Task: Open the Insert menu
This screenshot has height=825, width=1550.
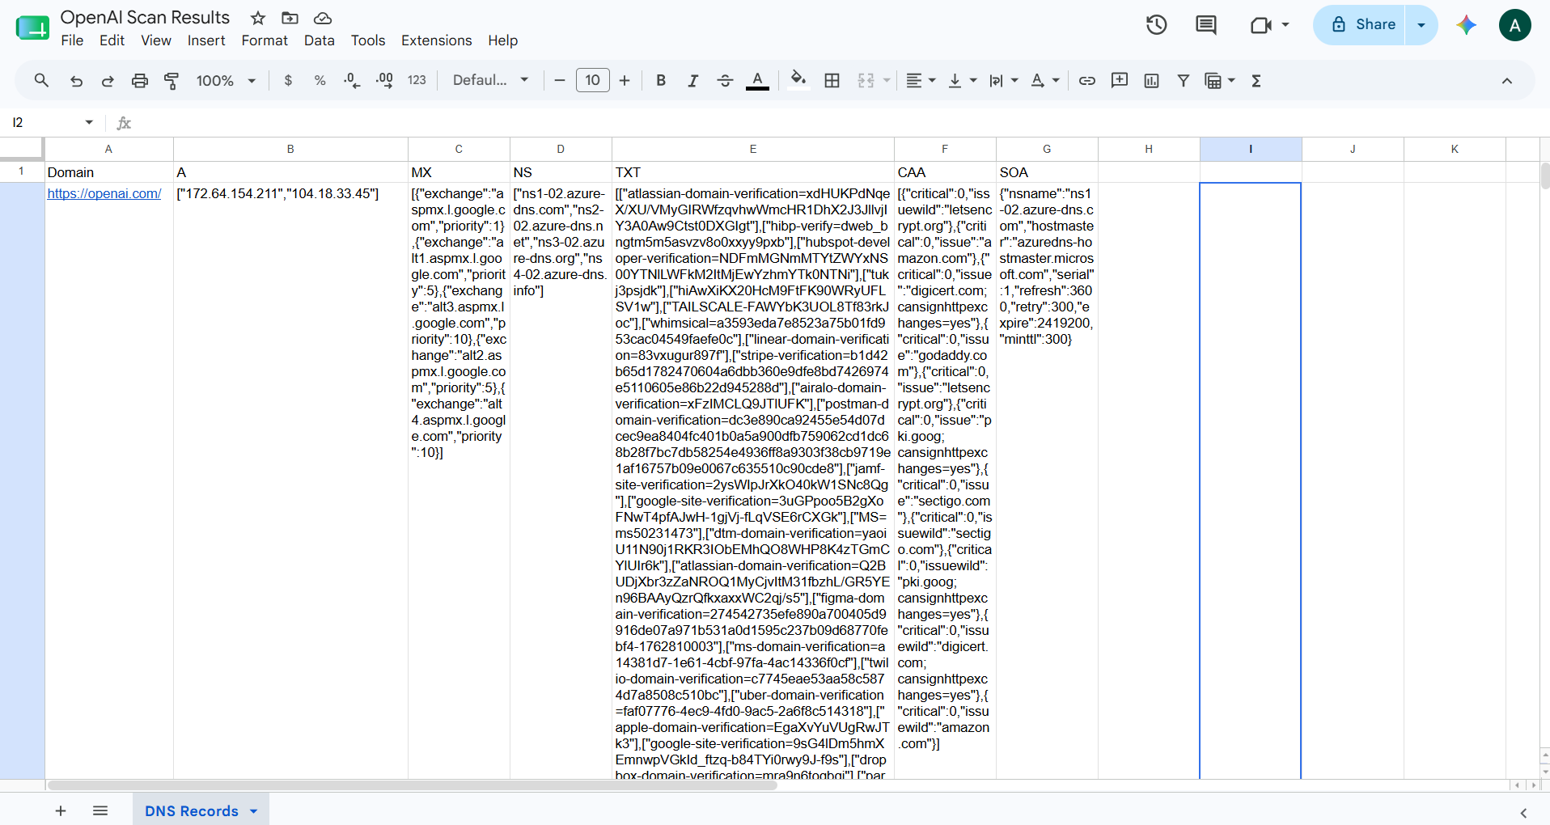Action: point(206,40)
